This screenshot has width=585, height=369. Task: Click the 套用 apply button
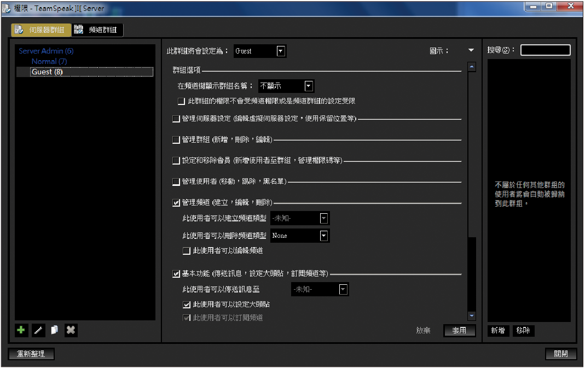[x=459, y=331]
